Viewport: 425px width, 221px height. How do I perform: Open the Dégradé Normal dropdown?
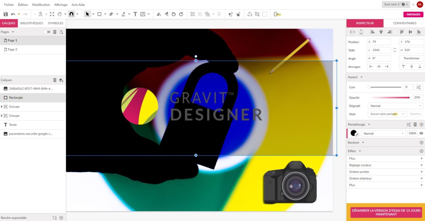(395, 106)
